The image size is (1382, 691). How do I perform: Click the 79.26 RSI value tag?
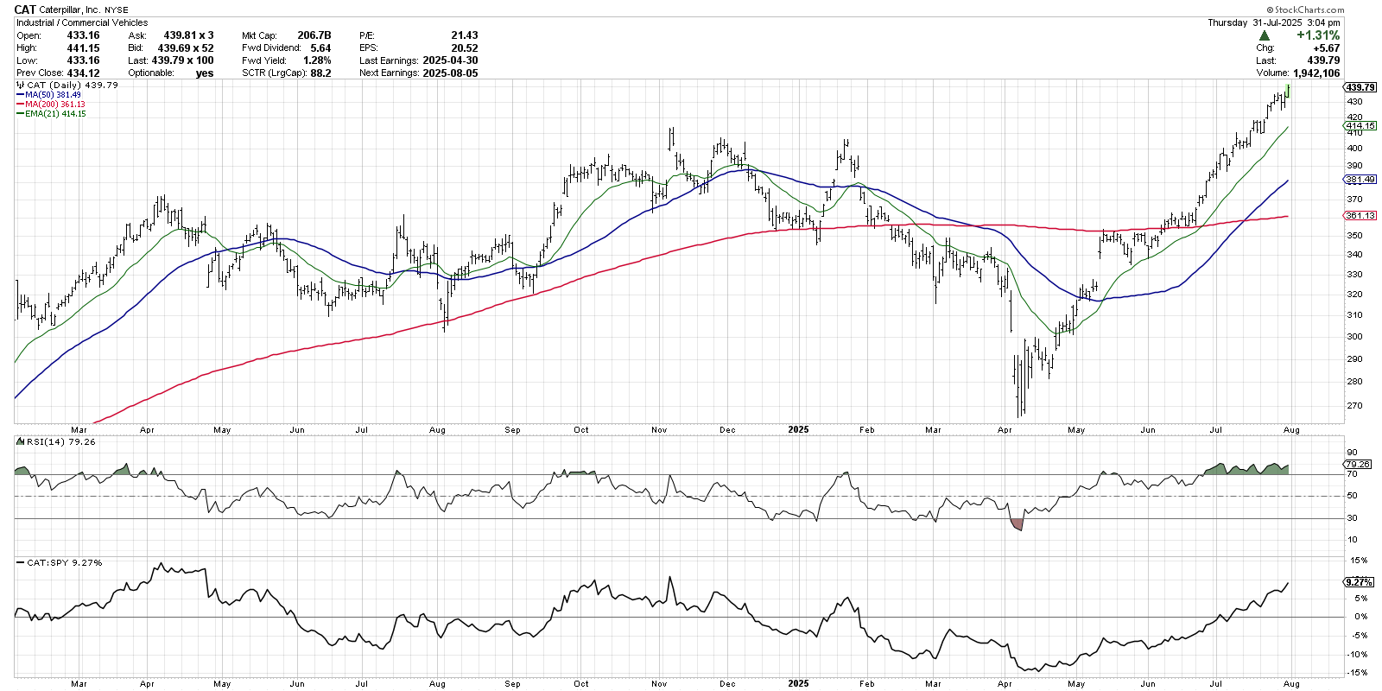point(1358,464)
